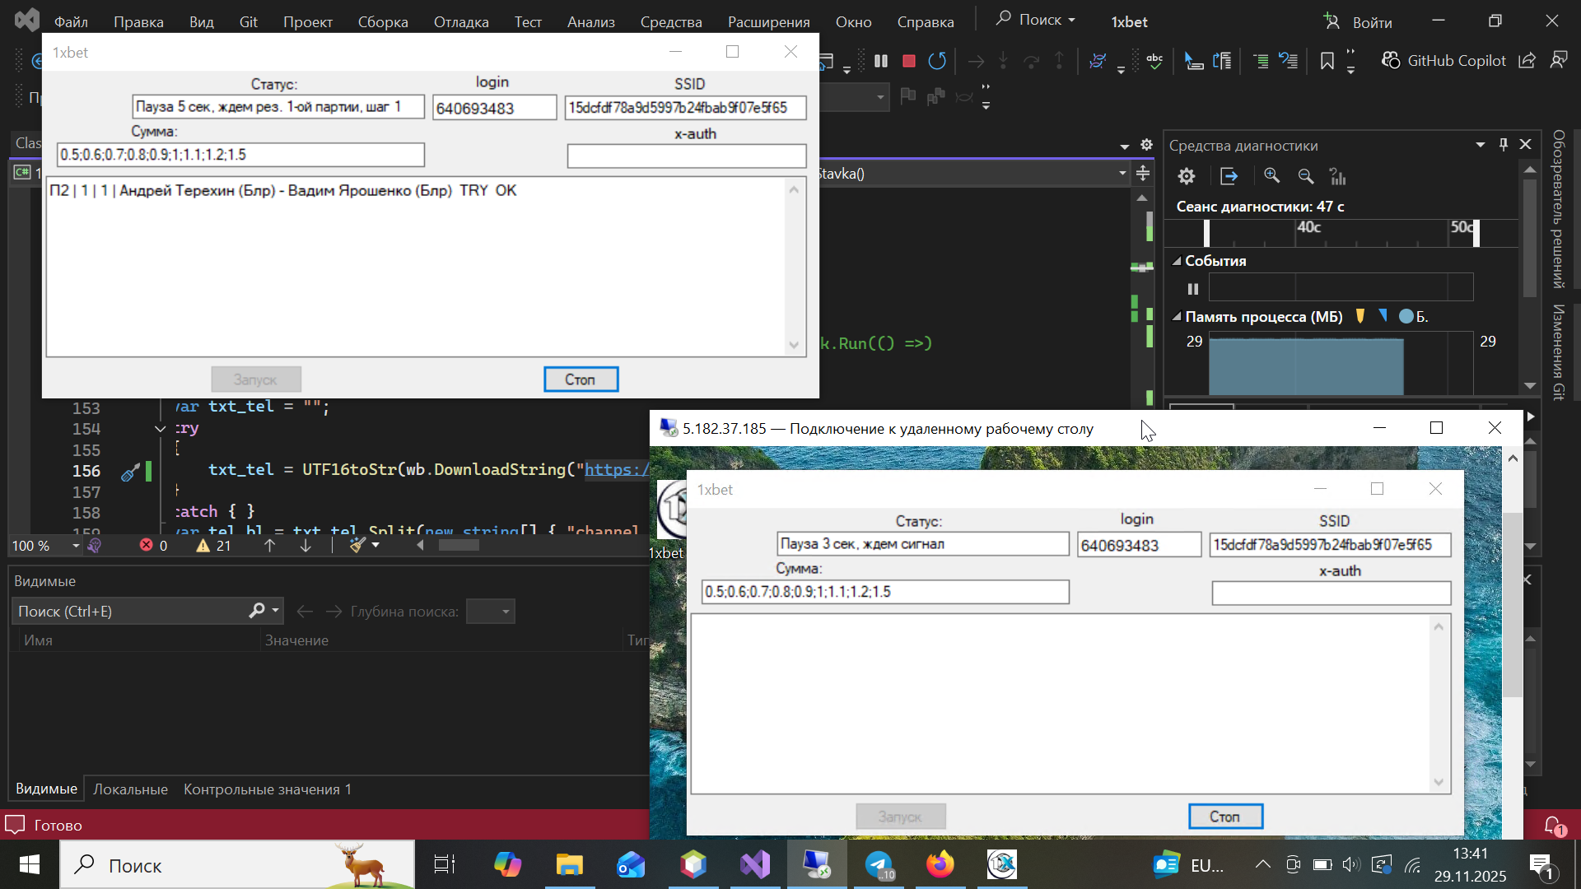Image resolution: width=1581 pixels, height=889 pixels.
Task: Zoom in on diagnostics timeline
Action: coord(1271,176)
